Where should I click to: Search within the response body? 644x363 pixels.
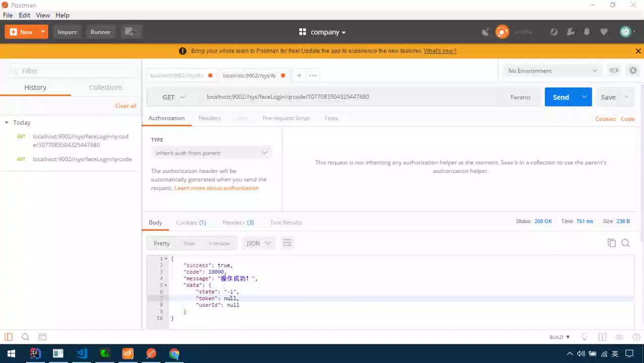pyautogui.click(x=626, y=243)
